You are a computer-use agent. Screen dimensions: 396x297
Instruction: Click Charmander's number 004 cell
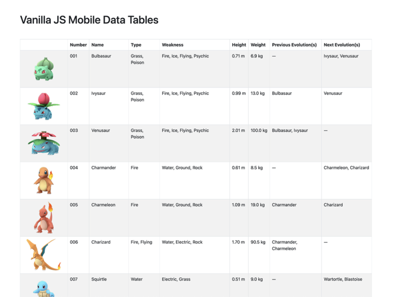(x=74, y=168)
